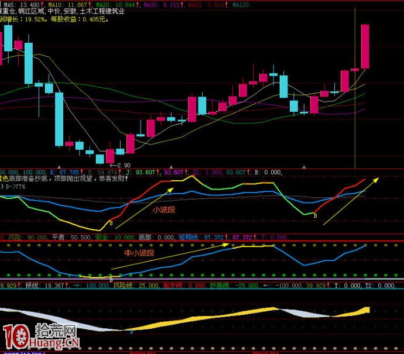The width and height of the screenshot is (404, 354).
Task: Click the 2.90 lowest price label
Action: coord(121,165)
